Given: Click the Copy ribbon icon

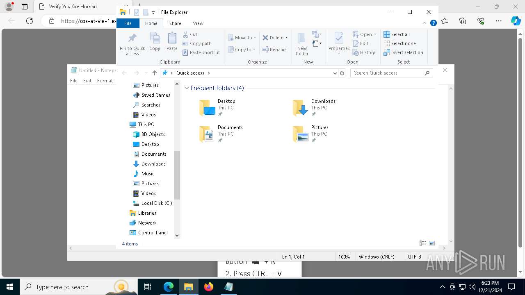Looking at the screenshot, I should 155,42.
